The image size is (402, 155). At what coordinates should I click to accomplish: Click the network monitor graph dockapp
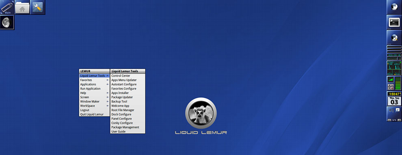(394, 68)
